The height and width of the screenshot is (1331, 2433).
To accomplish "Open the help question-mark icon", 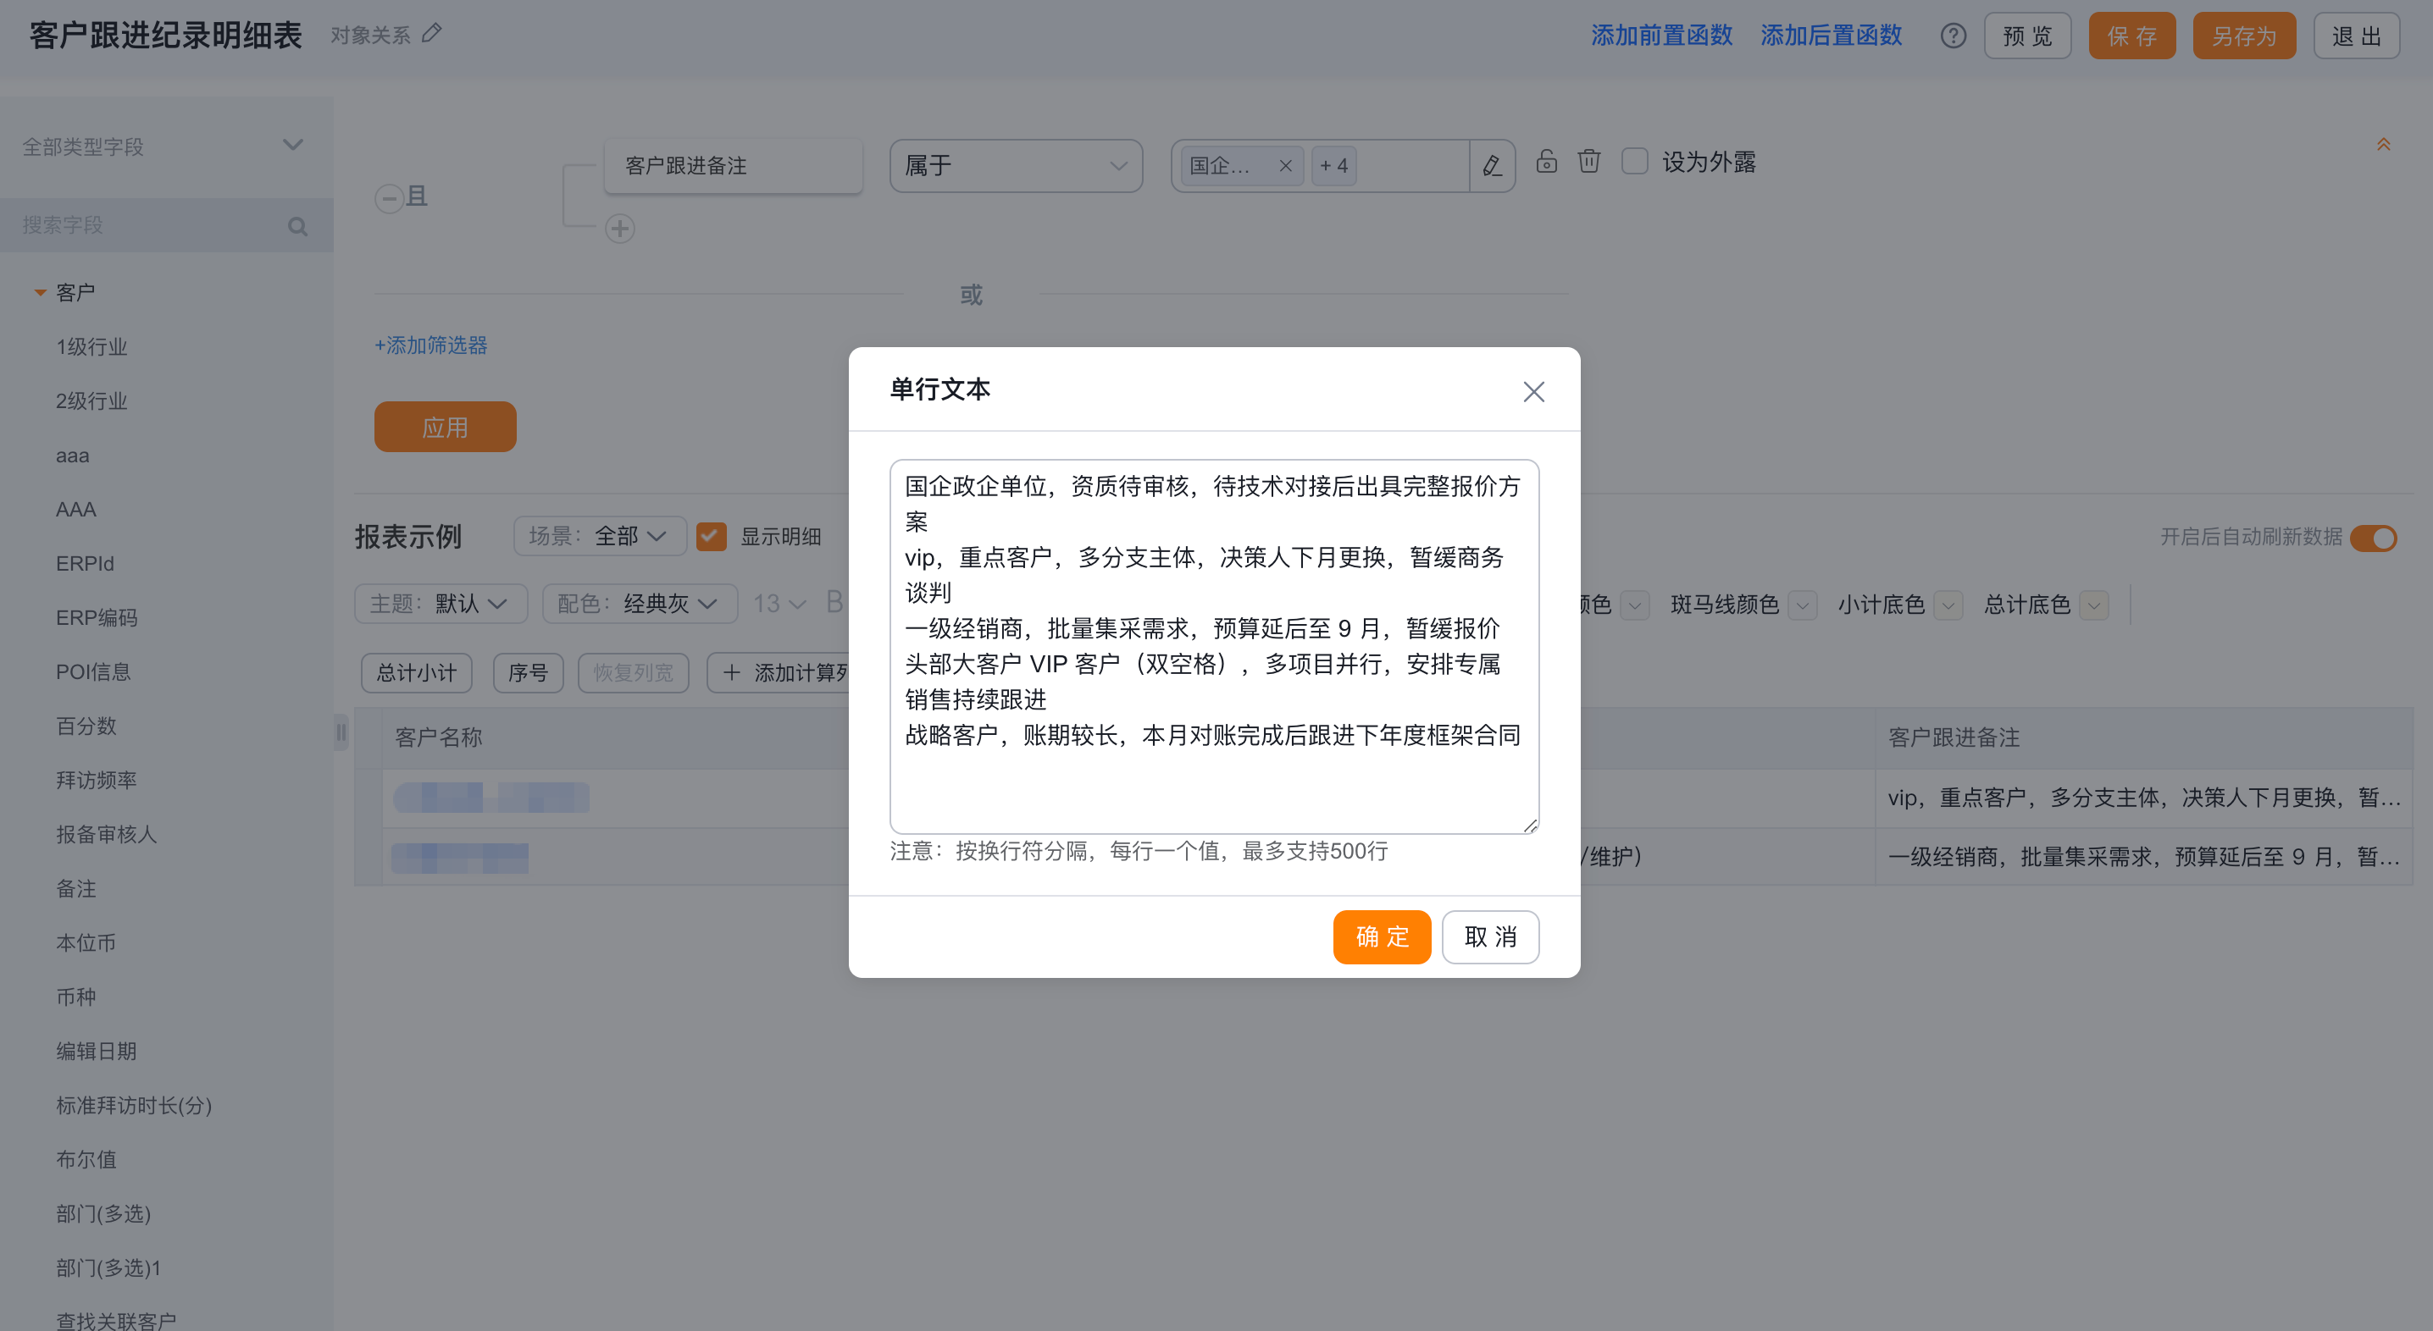I will (1954, 36).
